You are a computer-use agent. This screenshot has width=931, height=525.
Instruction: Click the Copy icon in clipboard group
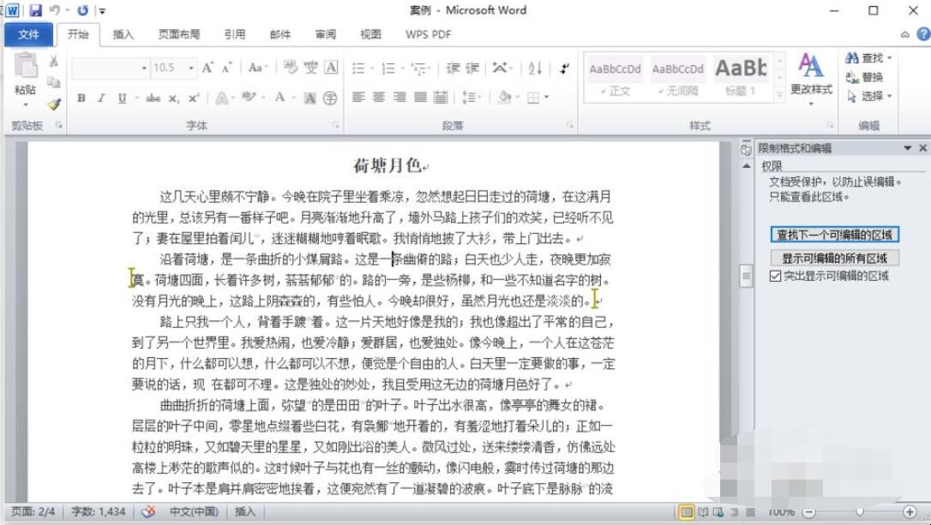[53, 82]
